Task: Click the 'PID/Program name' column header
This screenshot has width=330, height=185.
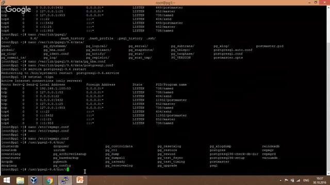Action: pos(171,85)
